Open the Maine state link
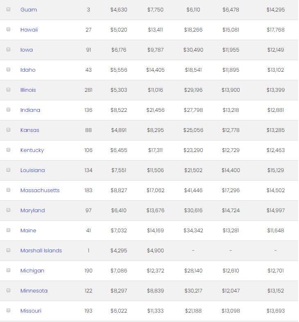The image size is (299, 322). click(28, 230)
